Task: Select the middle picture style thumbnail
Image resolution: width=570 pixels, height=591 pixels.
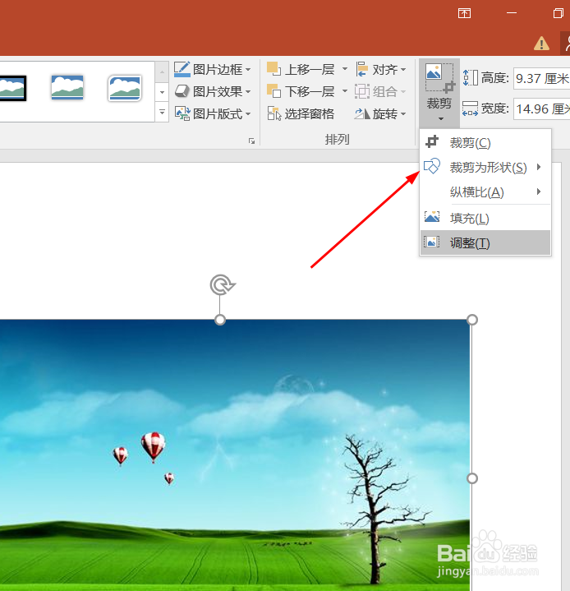Action: [x=67, y=87]
